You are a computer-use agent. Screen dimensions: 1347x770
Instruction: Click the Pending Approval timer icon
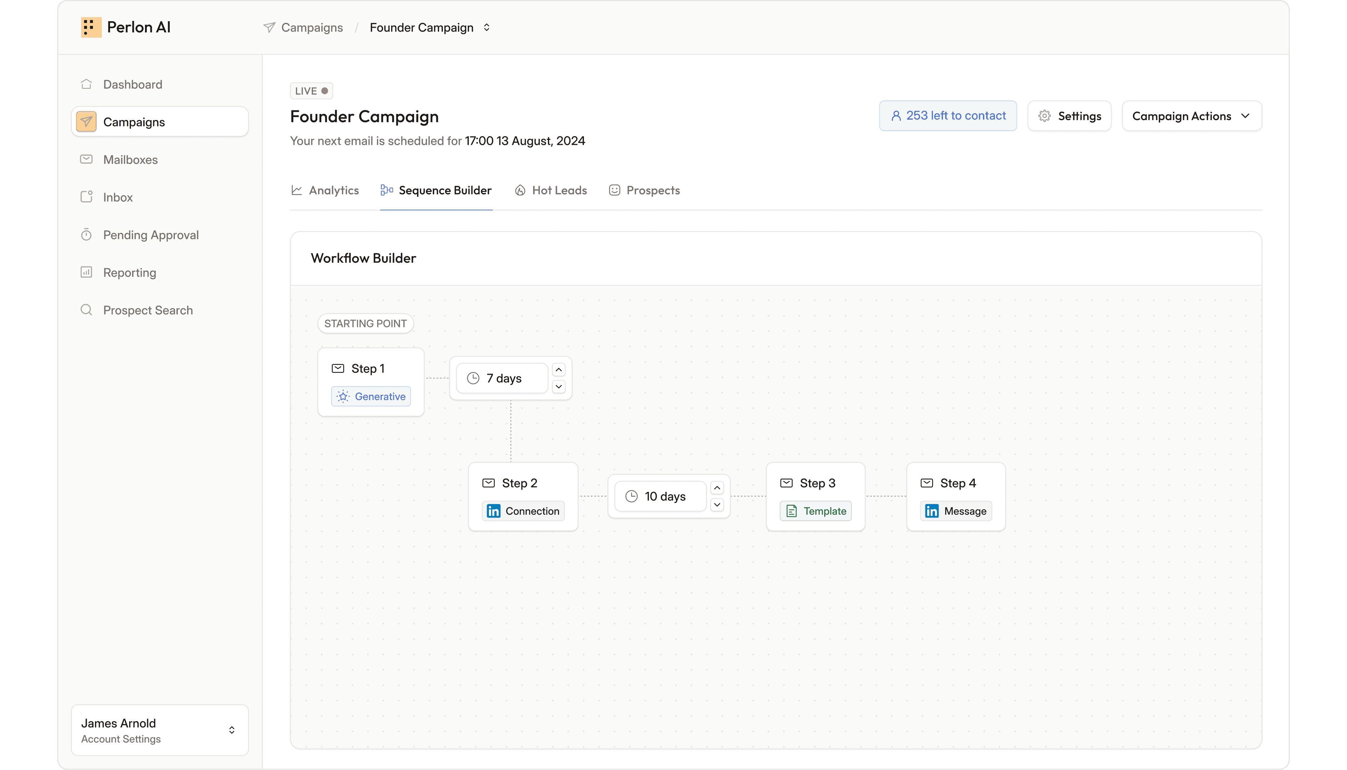point(86,235)
